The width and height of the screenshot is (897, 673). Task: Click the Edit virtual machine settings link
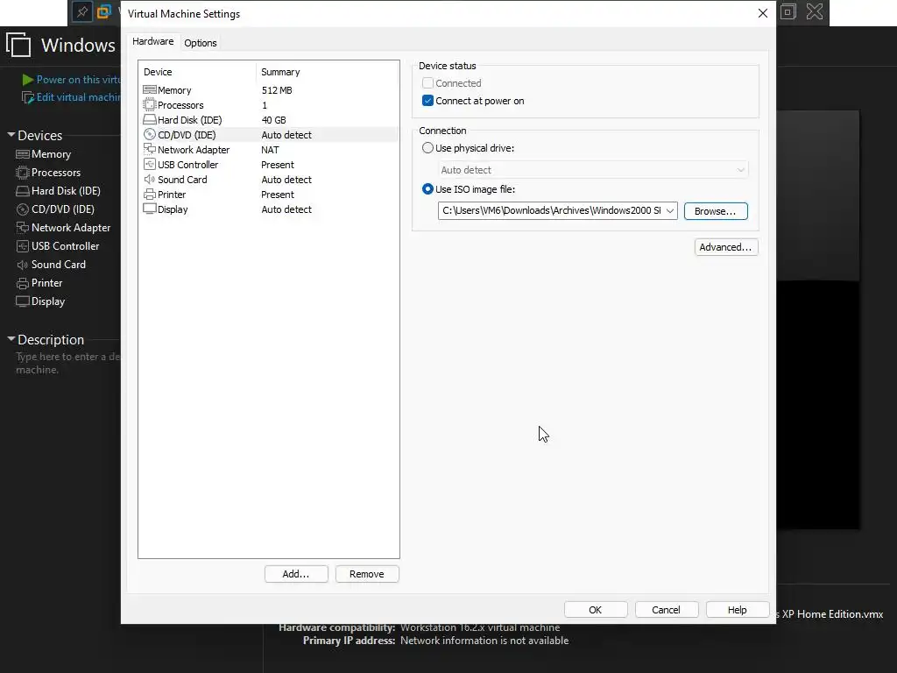click(x=78, y=97)
